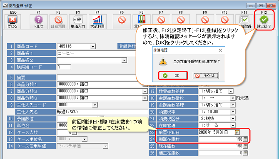The image size is (279, 159).
Task: Click the 前回棚卸日 date field
Action: 217,132
